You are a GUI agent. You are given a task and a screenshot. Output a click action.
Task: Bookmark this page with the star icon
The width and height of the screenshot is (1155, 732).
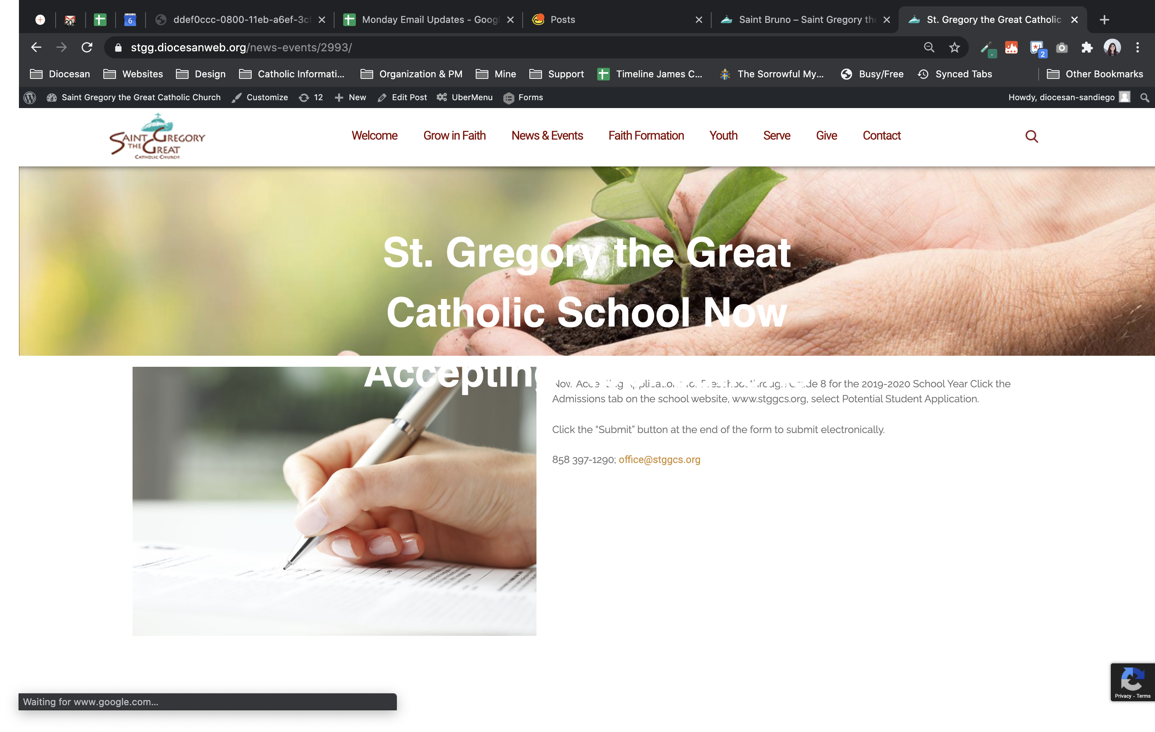point(954,47)
